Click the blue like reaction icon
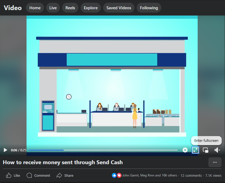The image size is (225, 183). point(114,175)
